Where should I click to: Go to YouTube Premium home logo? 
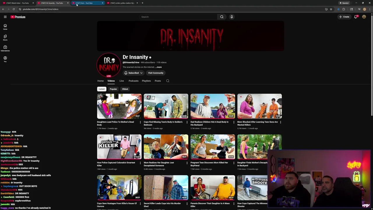[18, 17]
